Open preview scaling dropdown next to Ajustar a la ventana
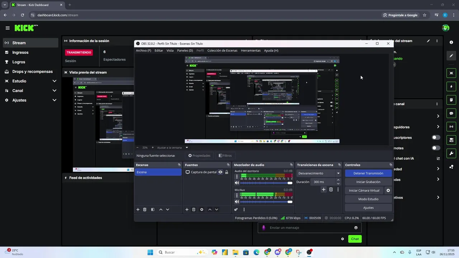Screen dimensions: 459x258 (187, 147)
